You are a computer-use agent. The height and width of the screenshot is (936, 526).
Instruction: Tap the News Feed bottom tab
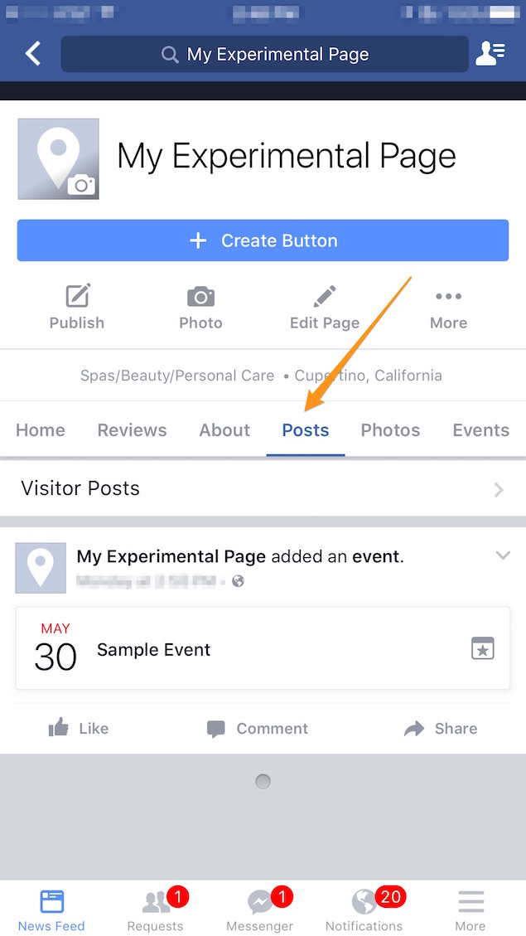tap(51, 901)
